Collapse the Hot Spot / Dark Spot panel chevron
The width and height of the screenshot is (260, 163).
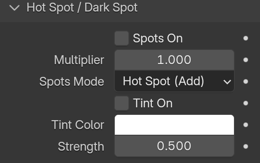[x=15, y=8]
